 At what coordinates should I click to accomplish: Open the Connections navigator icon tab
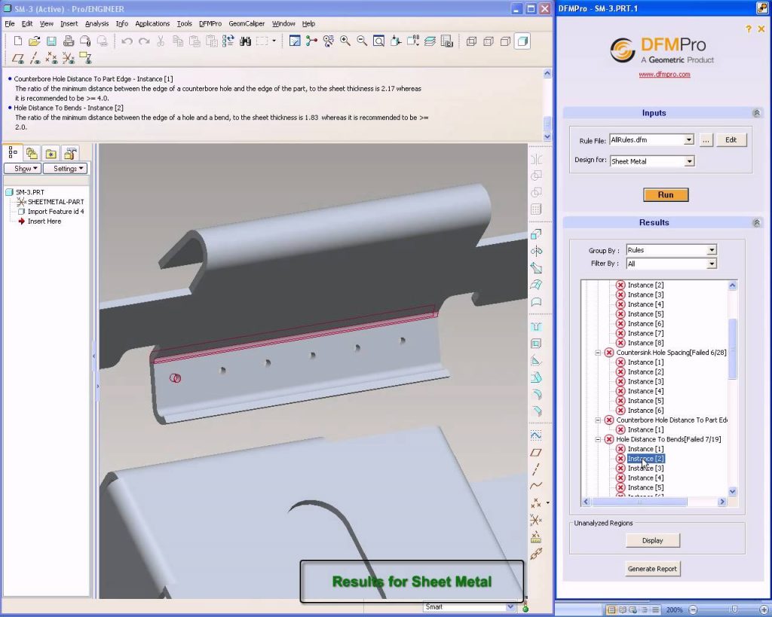tap(70, 153)
